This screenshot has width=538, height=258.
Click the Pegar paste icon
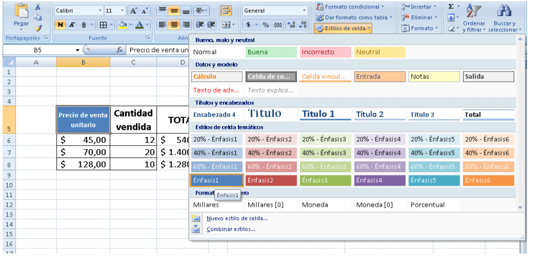click(21, 11)
